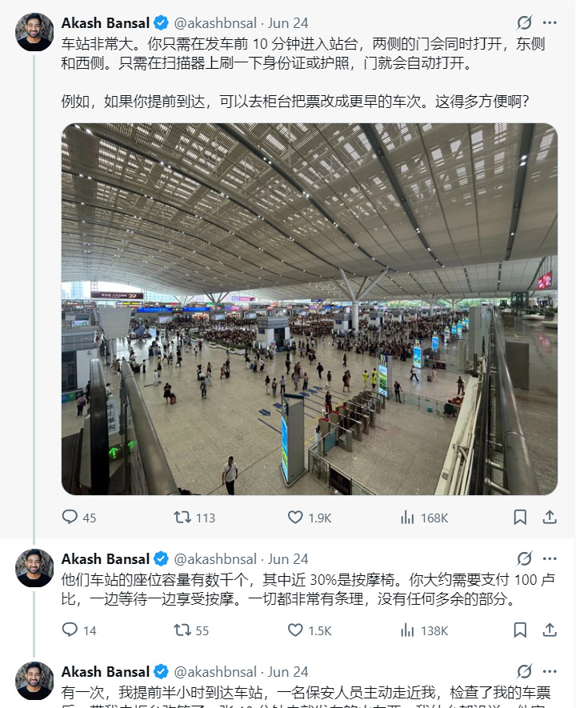Open the train station photo in full view
576x708 pixels.
point(310,310)
